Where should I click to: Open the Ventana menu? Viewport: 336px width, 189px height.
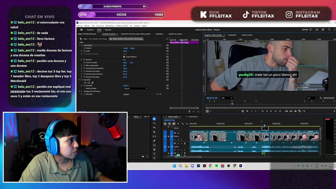coord(137,26)
